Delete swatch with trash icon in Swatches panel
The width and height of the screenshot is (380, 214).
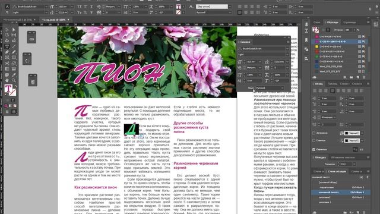(364, 77)
